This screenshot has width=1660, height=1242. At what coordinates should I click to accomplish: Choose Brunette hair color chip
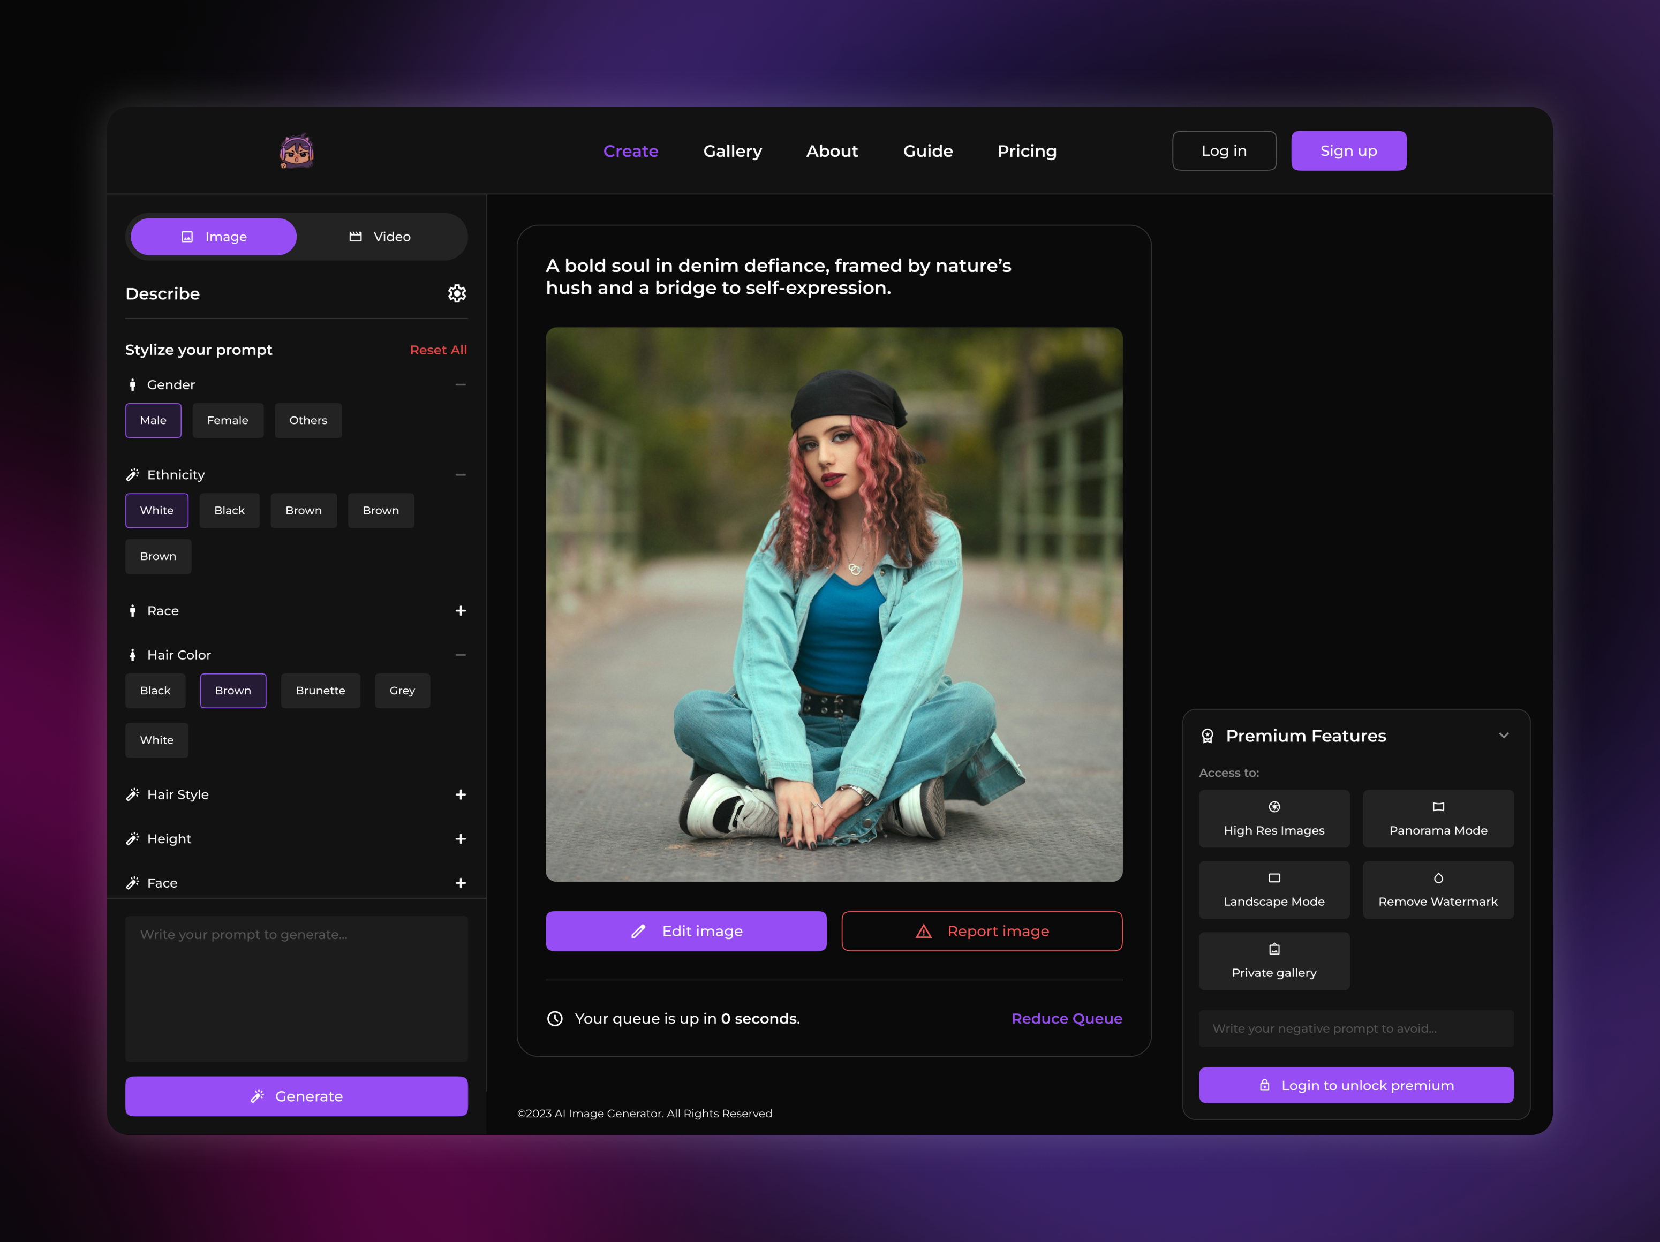[320, 691]
